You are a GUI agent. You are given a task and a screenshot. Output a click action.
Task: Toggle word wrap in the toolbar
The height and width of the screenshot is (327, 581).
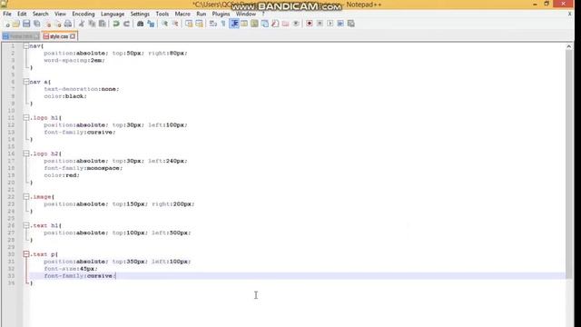(x=213, y=24)
